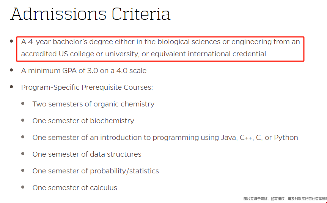Click the bullet before Program-Specific Prerequisite Courses
The width and height of the screenshot is (327, 203).
pyautogui.click(x=11, y=87)
